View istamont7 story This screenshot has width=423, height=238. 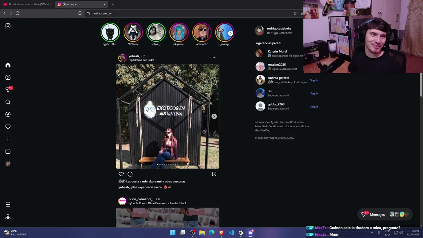(x=202, y=32)
